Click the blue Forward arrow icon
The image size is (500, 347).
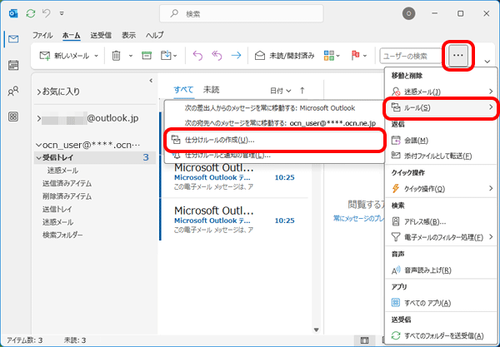pos(236,56)
